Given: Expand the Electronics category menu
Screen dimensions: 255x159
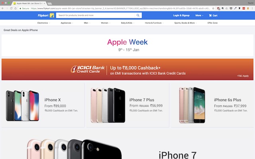Looking at the screenshot, I should 43,23.
